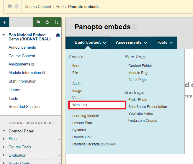
Task: Click the plus icon to add menu item
Action: coord(4,22)
